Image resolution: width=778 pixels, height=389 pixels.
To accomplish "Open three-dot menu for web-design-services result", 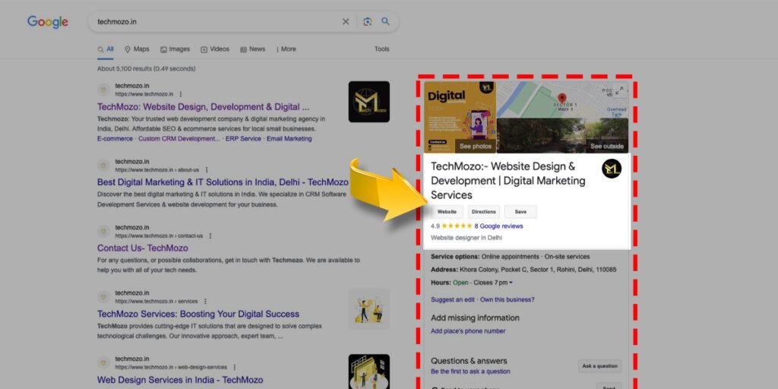I will pyautogui.click(x=234, y=368).
